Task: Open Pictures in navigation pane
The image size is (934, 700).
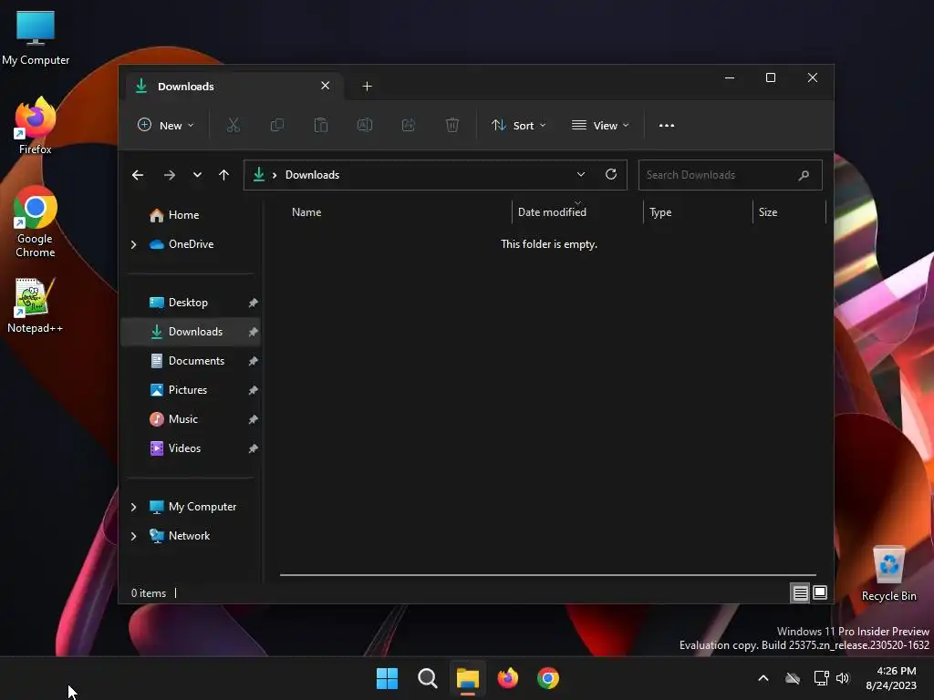Action: [x=191, y=390]
